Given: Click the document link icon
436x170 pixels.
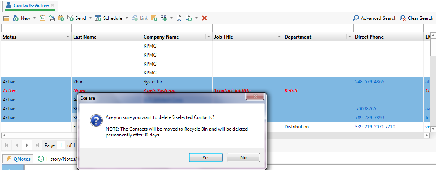Looking at the screenshot, I should 179,18.
